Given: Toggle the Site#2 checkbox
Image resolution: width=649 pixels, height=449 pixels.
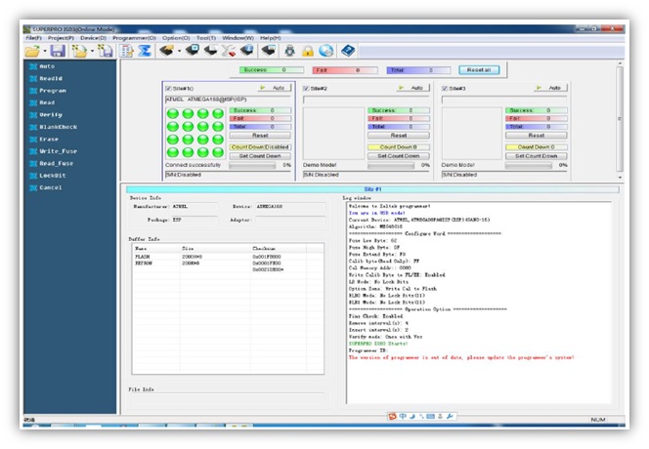Looking at the screenshot, I should (308, 88).
